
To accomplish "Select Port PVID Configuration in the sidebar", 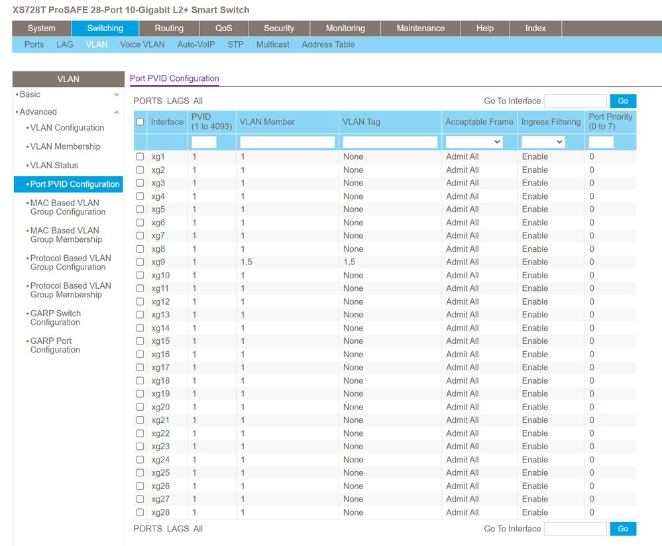I will pos(68,184).
